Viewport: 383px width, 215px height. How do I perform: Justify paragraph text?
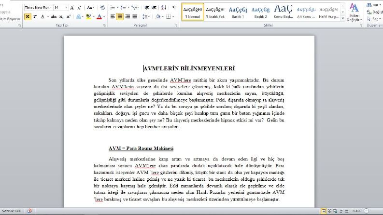[x=135, y=16]
